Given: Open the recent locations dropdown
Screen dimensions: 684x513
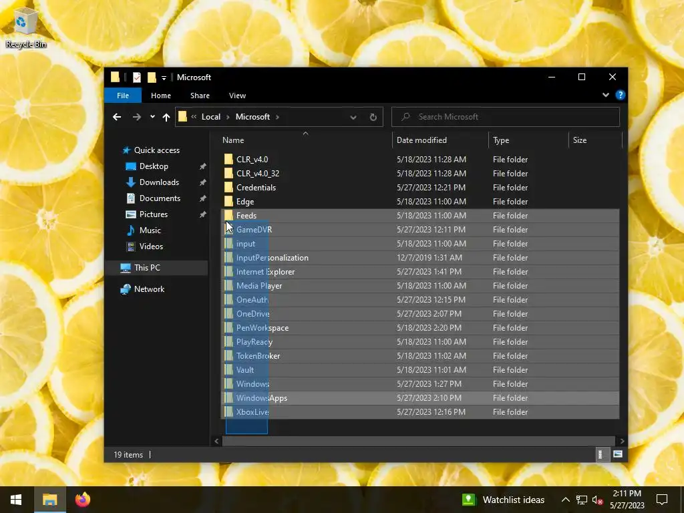Looking at the screenshot, I should [152, 116].
